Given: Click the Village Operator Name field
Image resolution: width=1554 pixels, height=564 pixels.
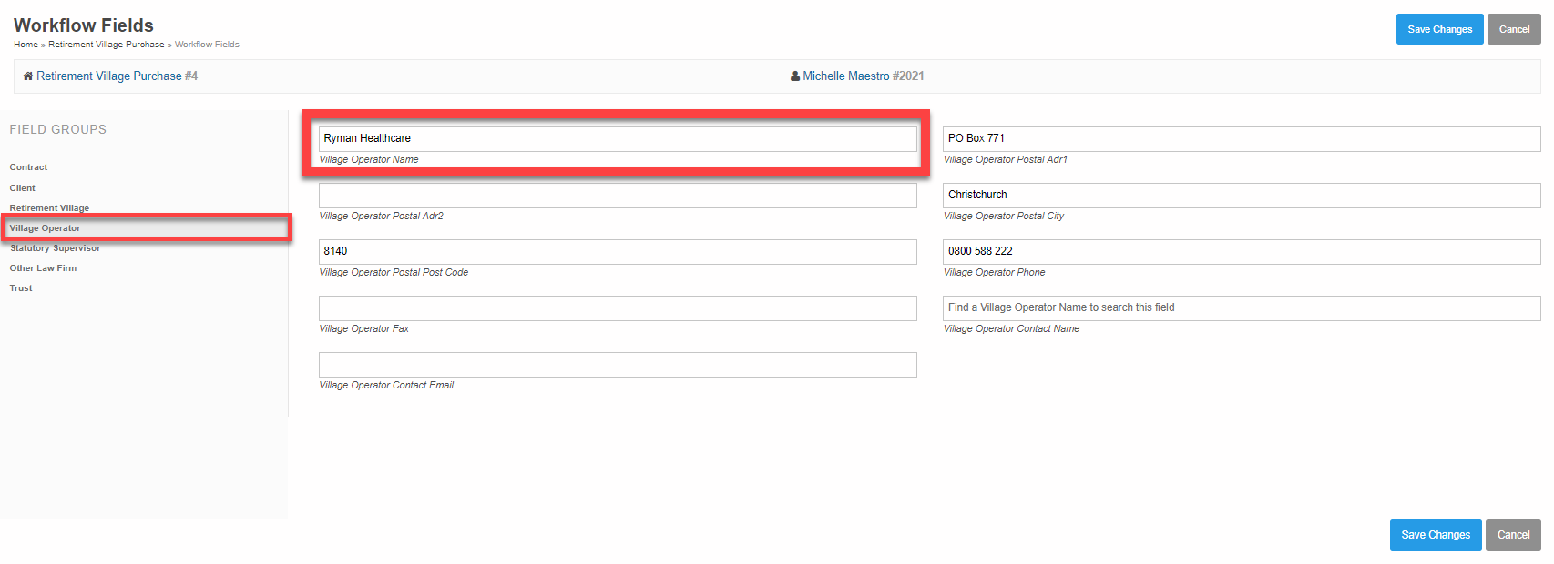Looking at the screenshot, I should tap(618, 138).
